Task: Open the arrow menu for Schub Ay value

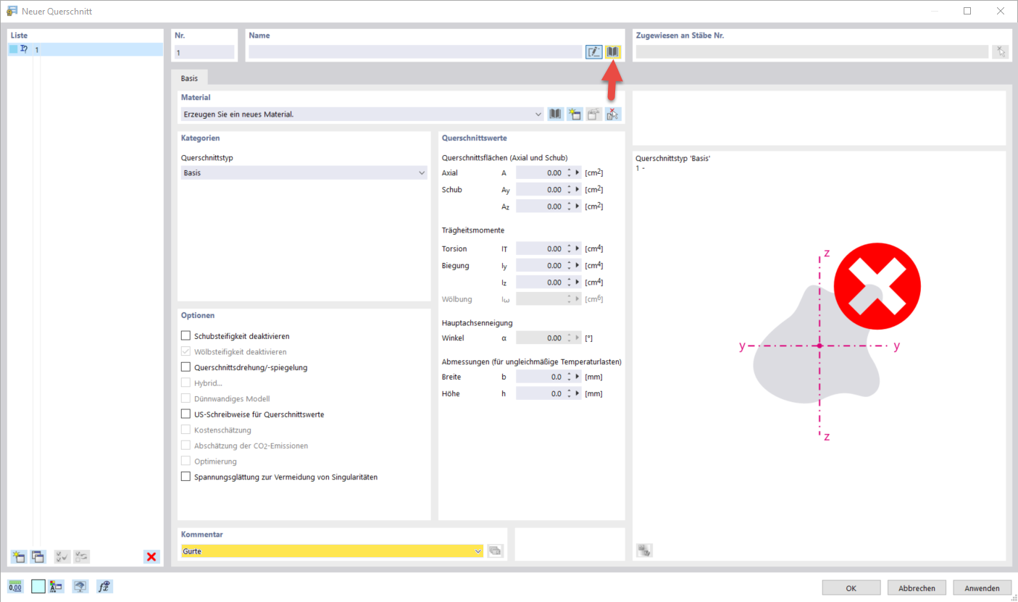Action: [577, 190]
